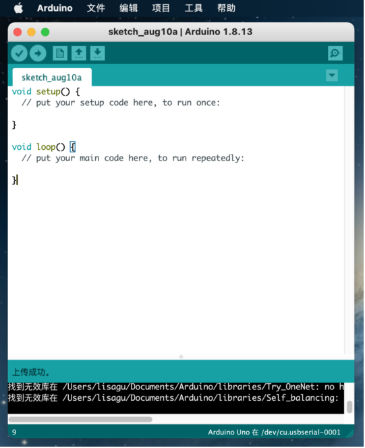
Task: Open the Arduino application menu
Action: [x=55, y=8]
